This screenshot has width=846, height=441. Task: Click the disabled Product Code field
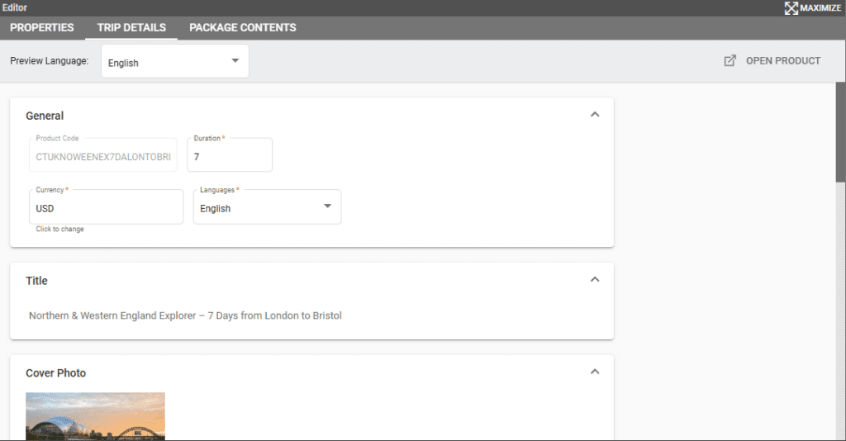[102, 156]
